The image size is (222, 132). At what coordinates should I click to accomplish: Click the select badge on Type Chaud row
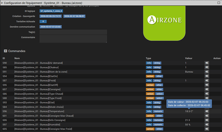point(159,94)
